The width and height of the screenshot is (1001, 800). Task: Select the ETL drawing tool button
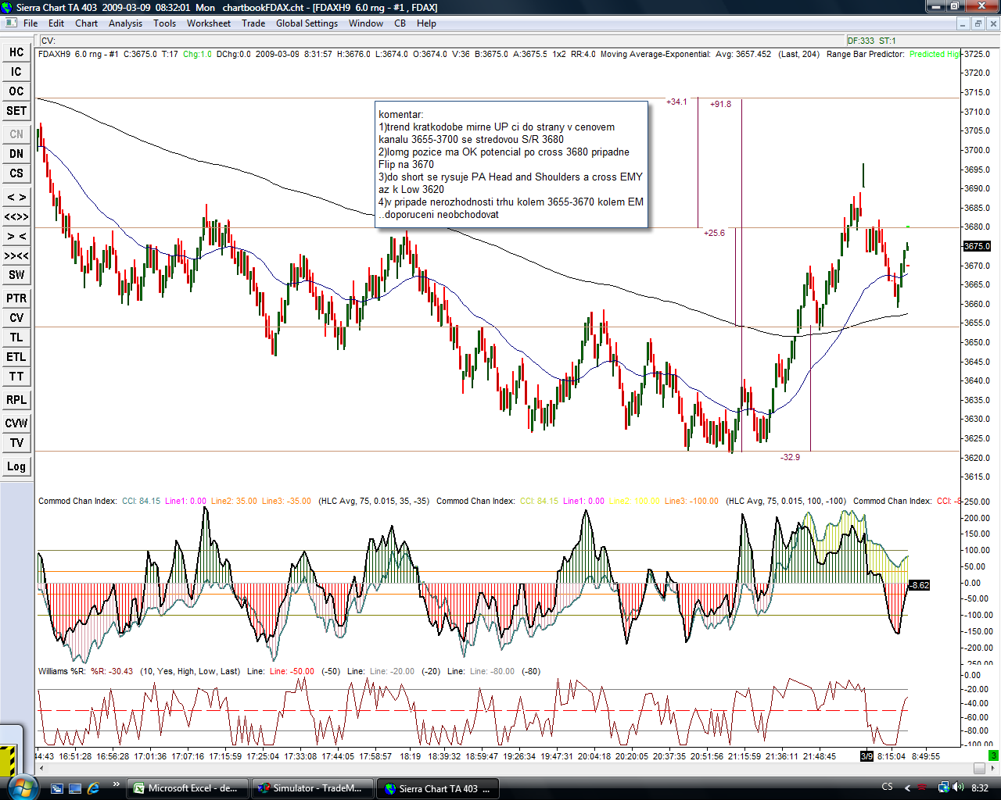coord(16,357)
